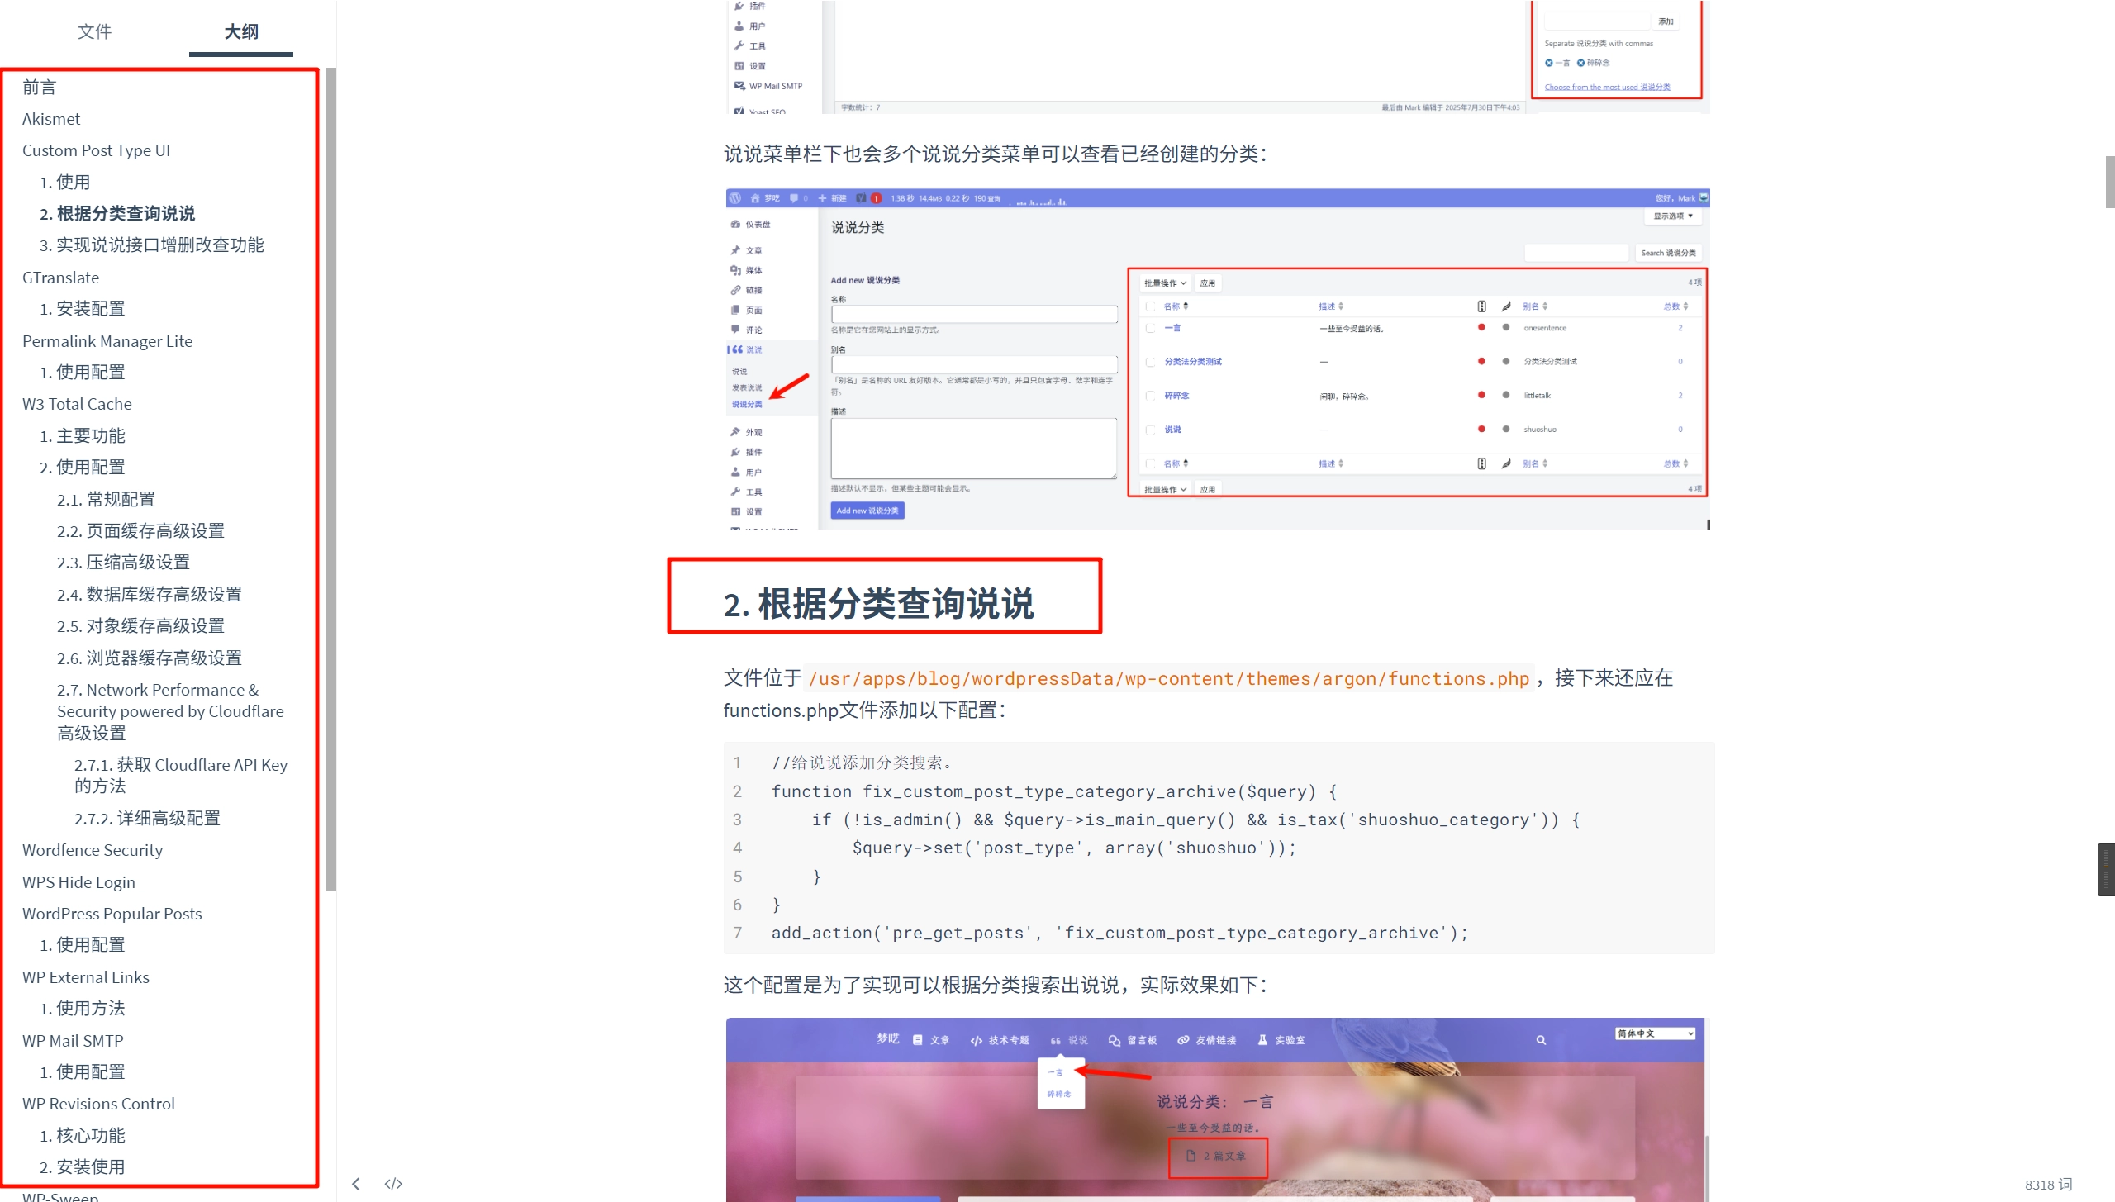Image resolution: width=2115 pixels, height=1202 pixels.
Task: Click the document vertical scrollbar thumb
Action: 2110,182
